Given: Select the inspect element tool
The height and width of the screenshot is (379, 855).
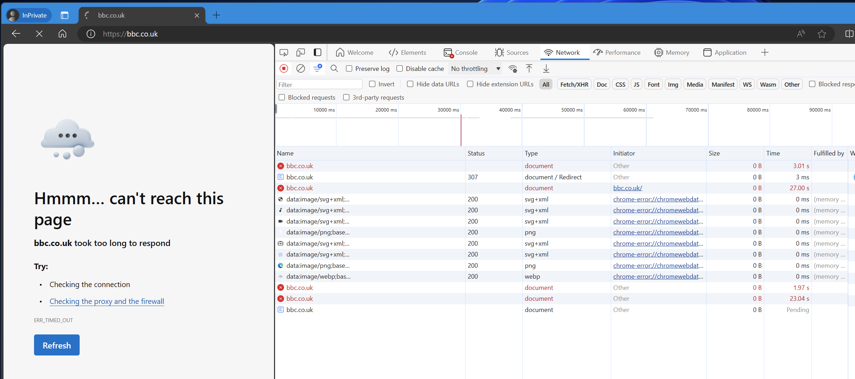Looking at the screenshot, I should (x=284, y=53).
